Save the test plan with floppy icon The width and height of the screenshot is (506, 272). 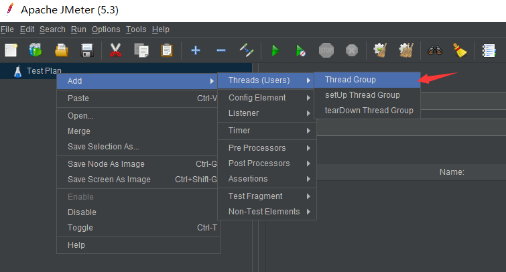tap(87, 50)
